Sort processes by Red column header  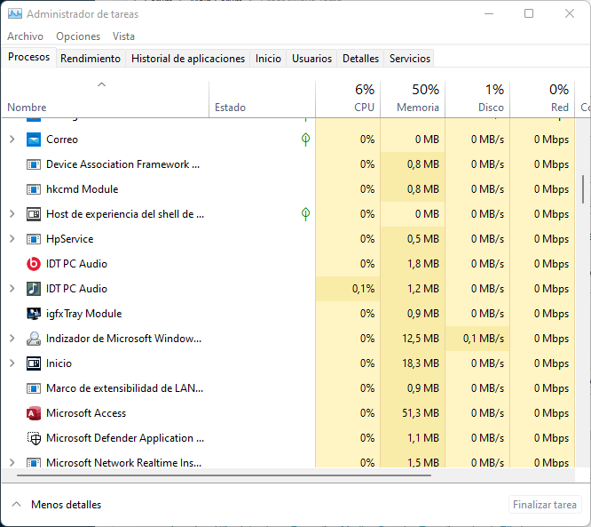click(542, 99)
